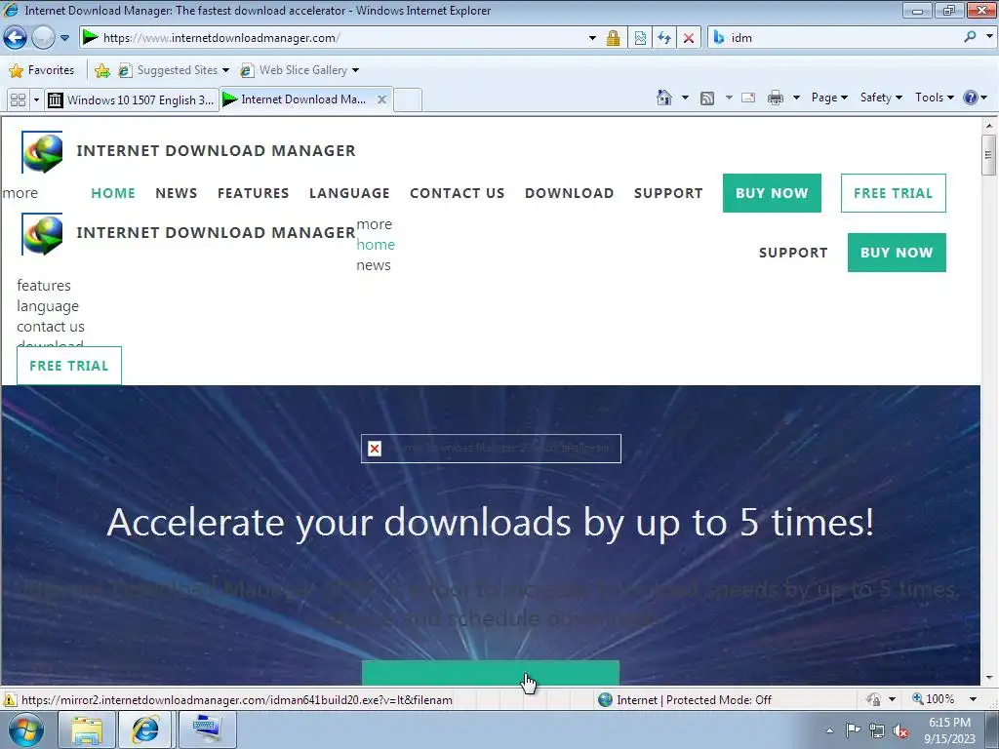
Task: Click top-right FREE TRIAL outlined button
Action: [x=894, y=193]
